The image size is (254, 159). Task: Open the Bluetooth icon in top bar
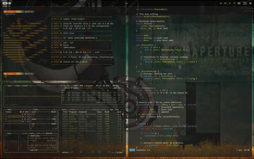pos(230,3)
